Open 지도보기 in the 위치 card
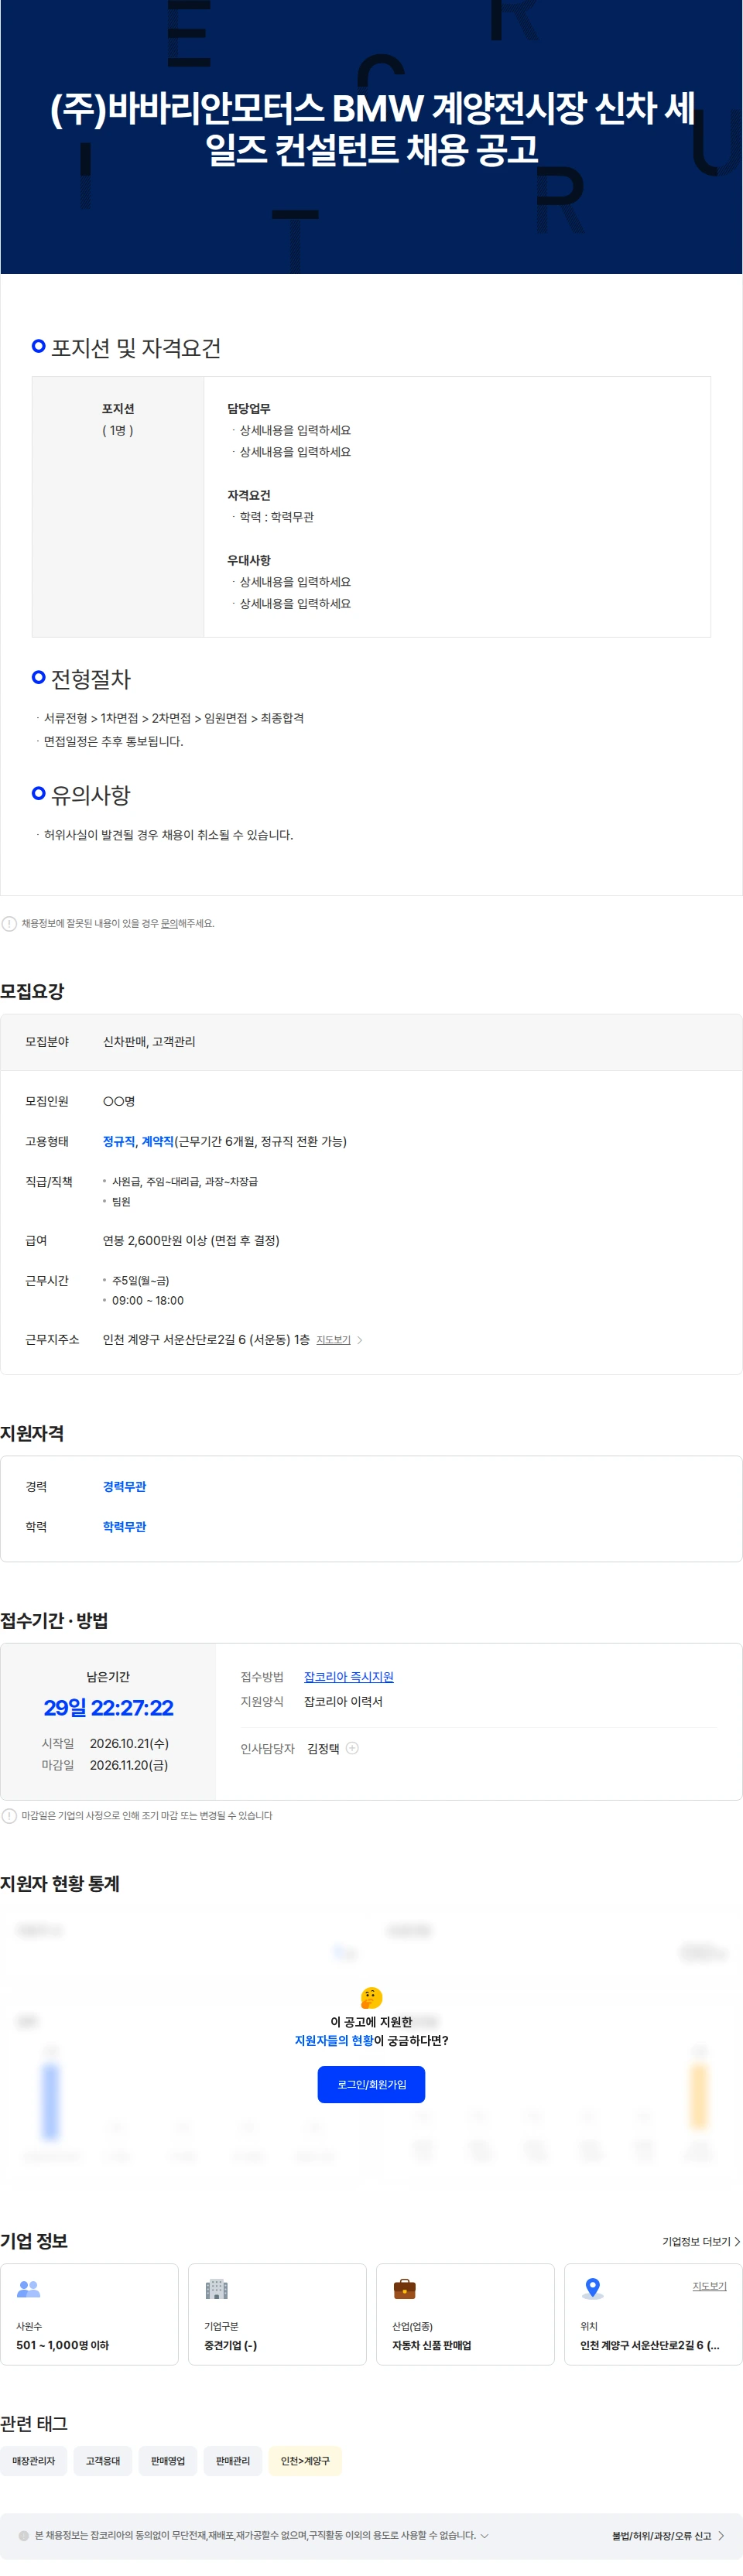The height and width of the screenshot is (2576, 743). [709, 2286]
